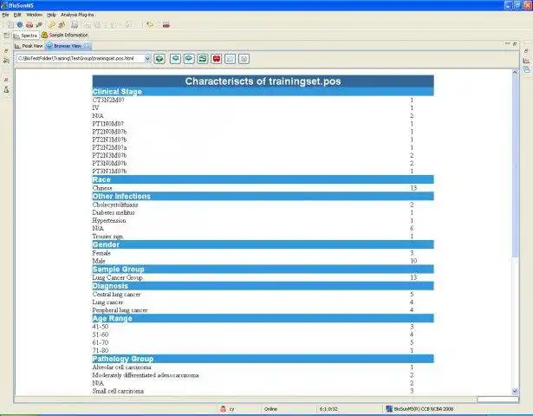Click the red printer-like icon ending the main toolbar
This screenshot has height=416, width=533.
coord(166,24)
